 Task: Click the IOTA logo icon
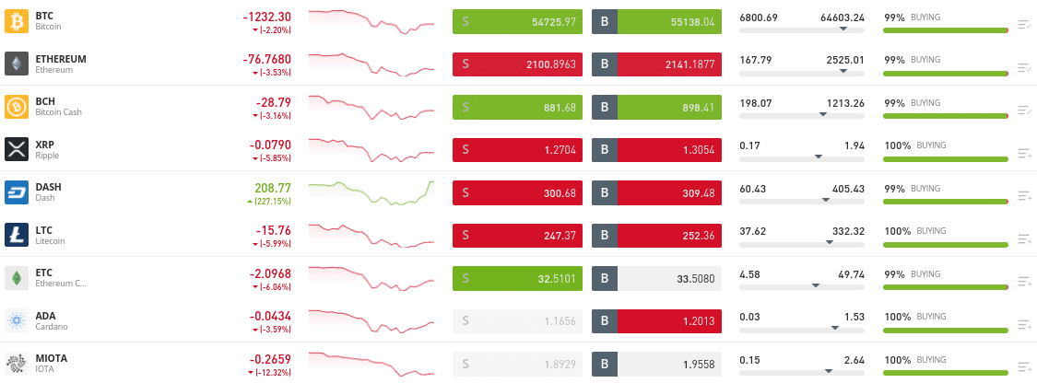[x=17, y=363]
